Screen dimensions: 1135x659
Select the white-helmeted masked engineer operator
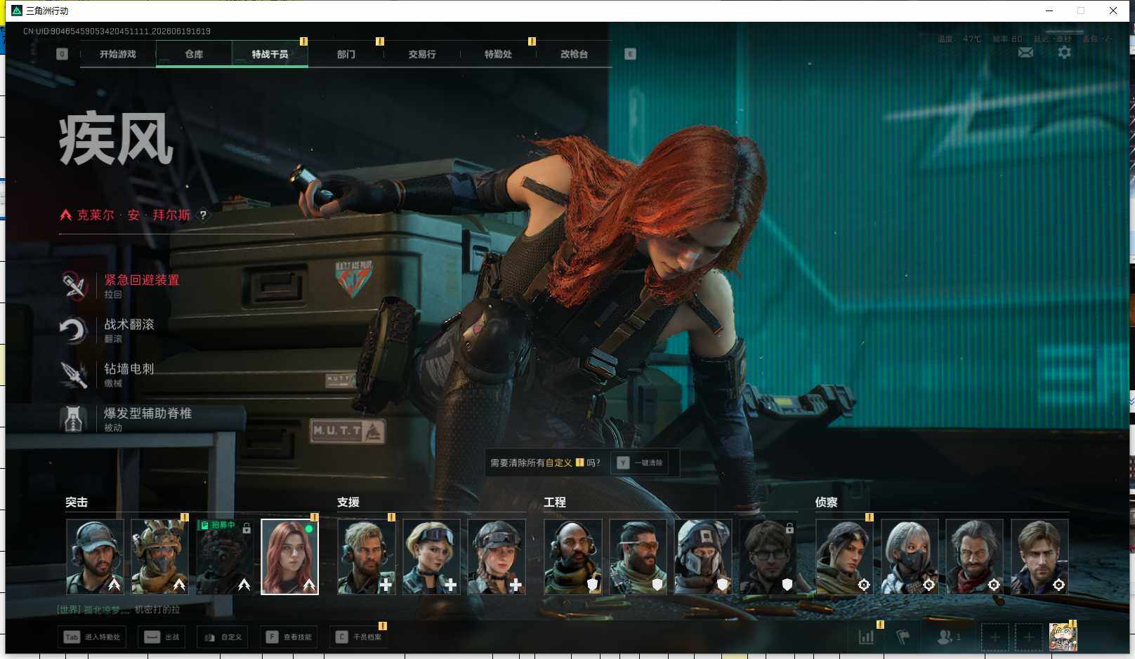(703, 557)
